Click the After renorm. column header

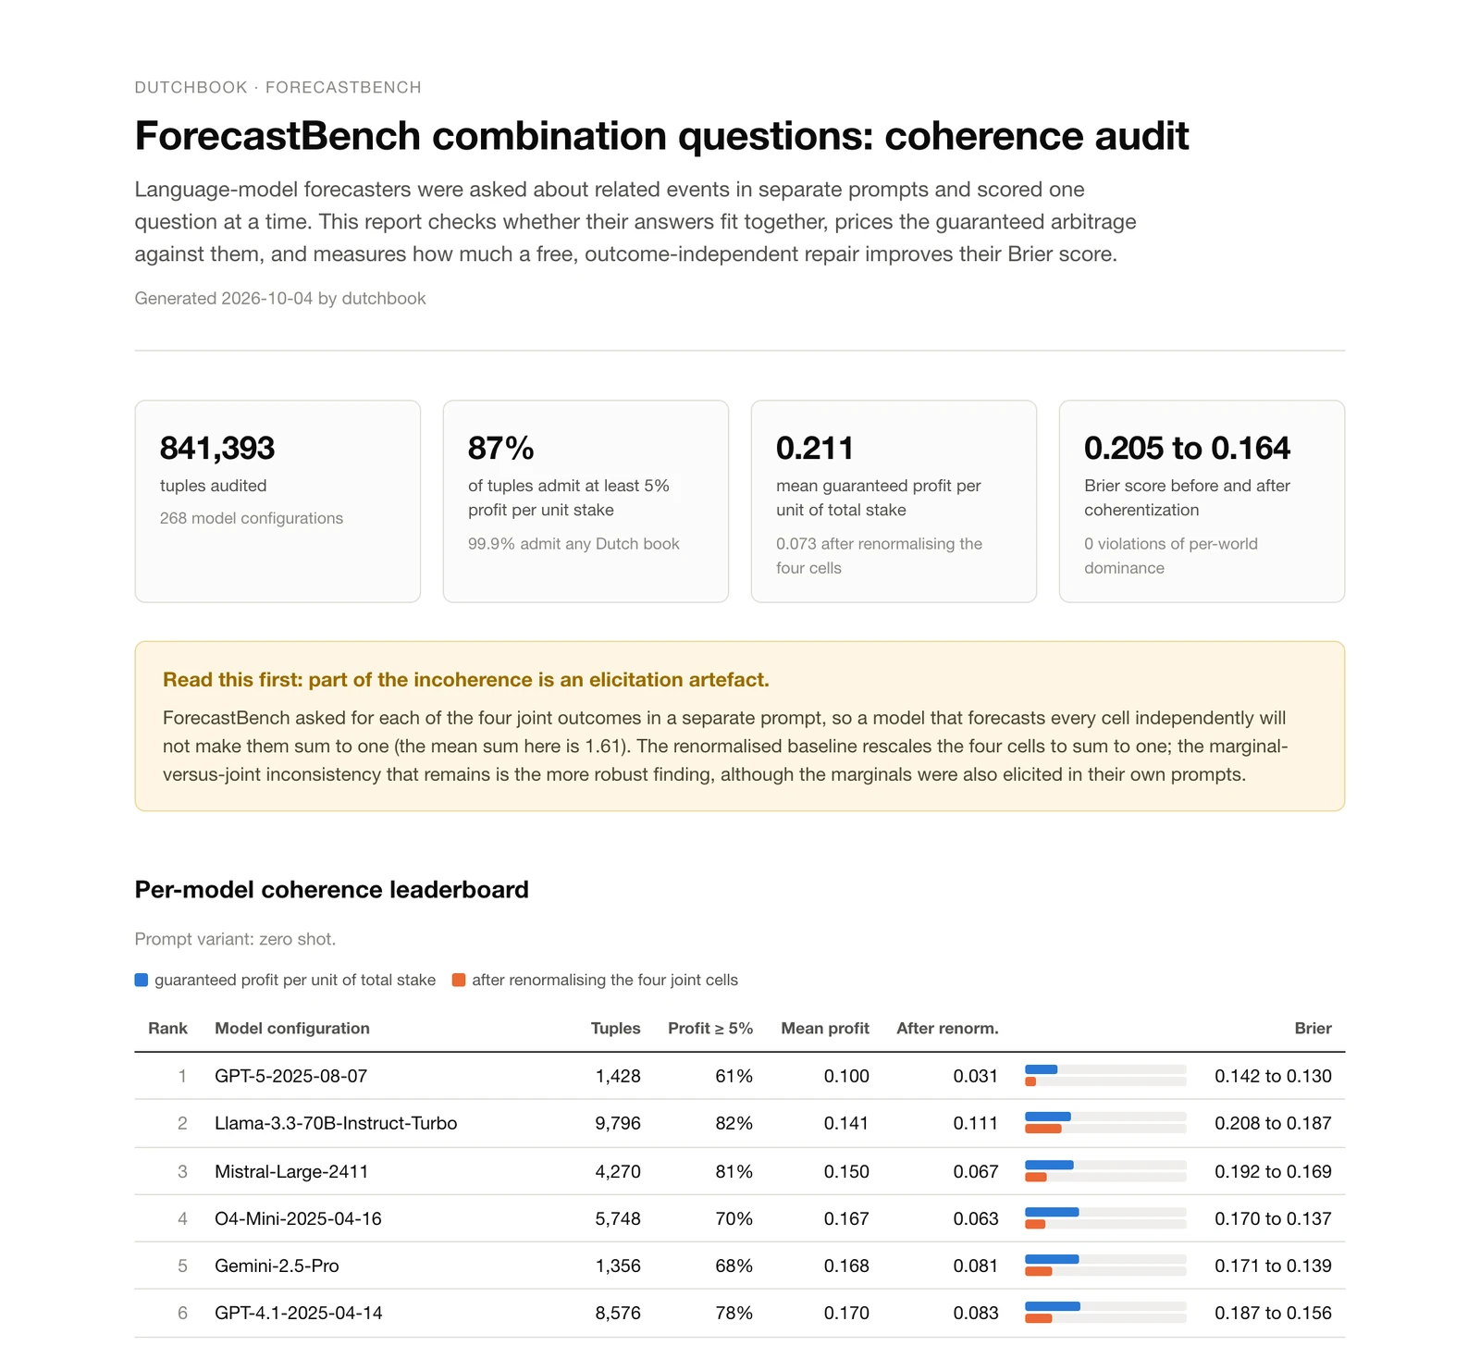tap(947, 1028)
